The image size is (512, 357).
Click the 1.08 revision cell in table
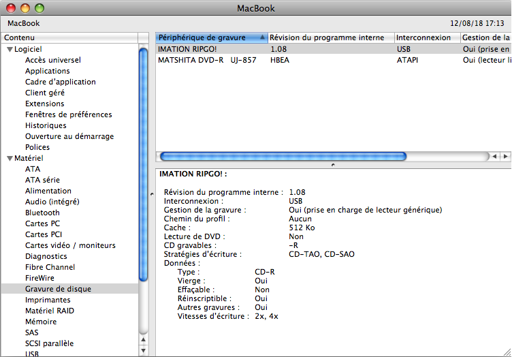tap(278, 49)
